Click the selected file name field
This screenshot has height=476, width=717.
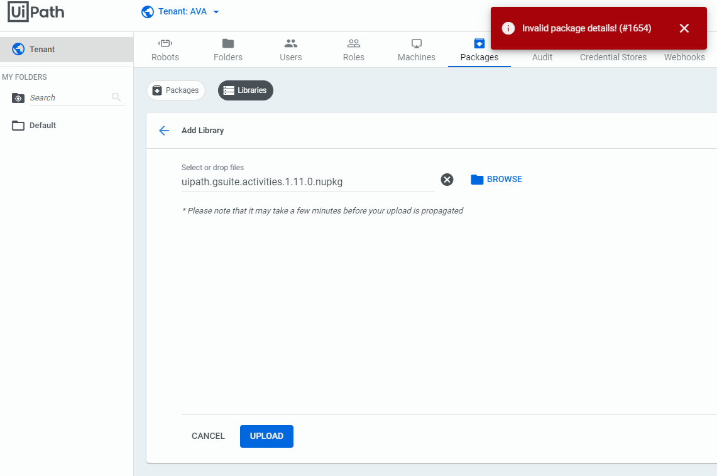pos(308,182)
